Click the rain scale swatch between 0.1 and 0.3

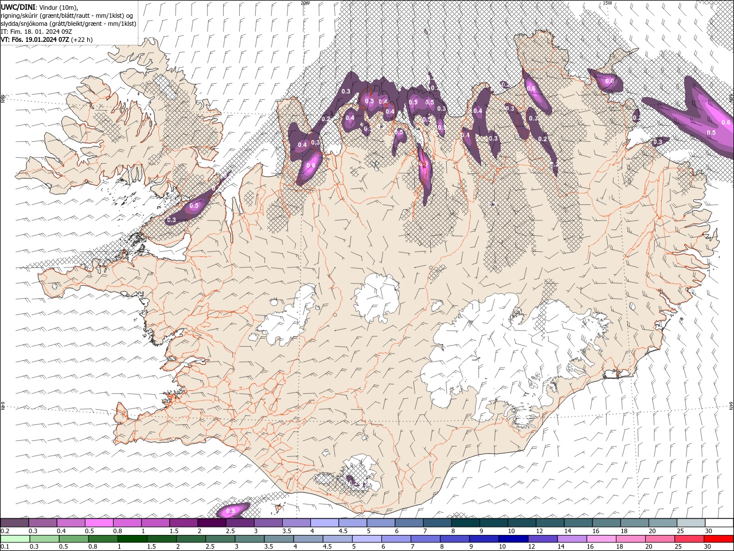point(15,539)
